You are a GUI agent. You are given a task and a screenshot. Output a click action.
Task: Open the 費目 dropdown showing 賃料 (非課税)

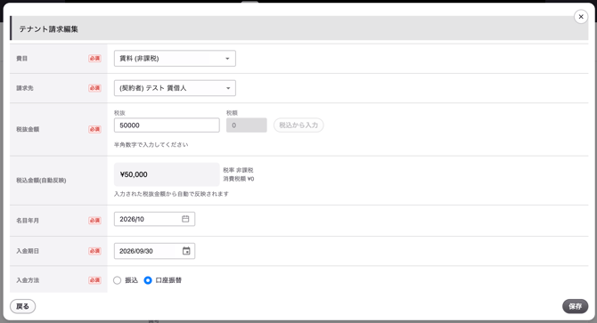tap(175, 59)
